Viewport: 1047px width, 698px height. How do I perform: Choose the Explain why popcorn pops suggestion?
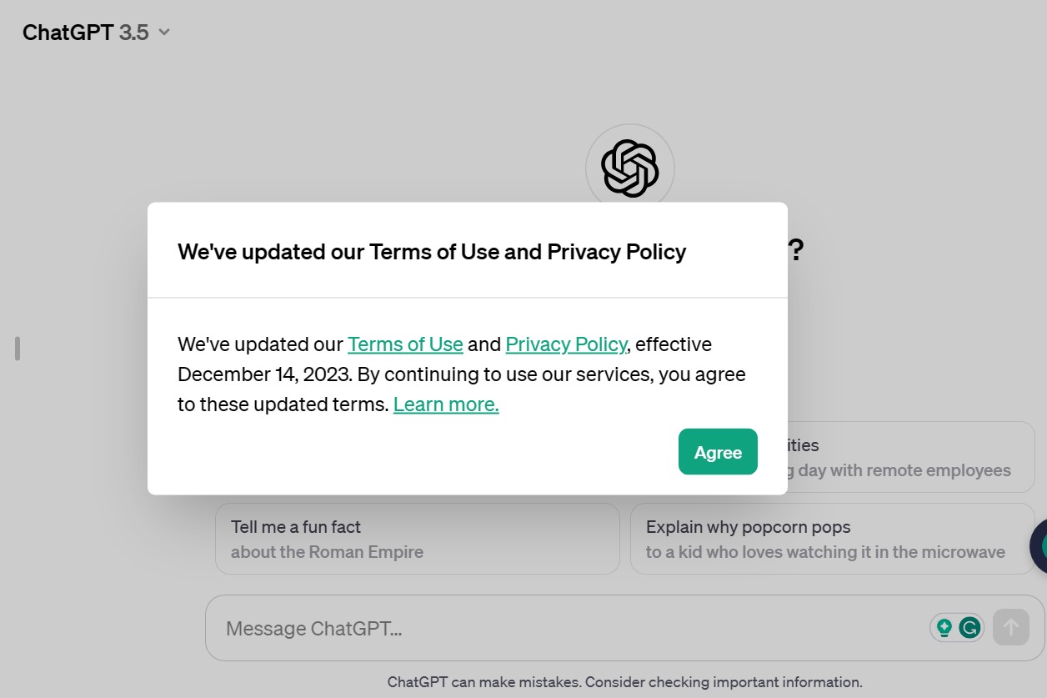point(833,539)
